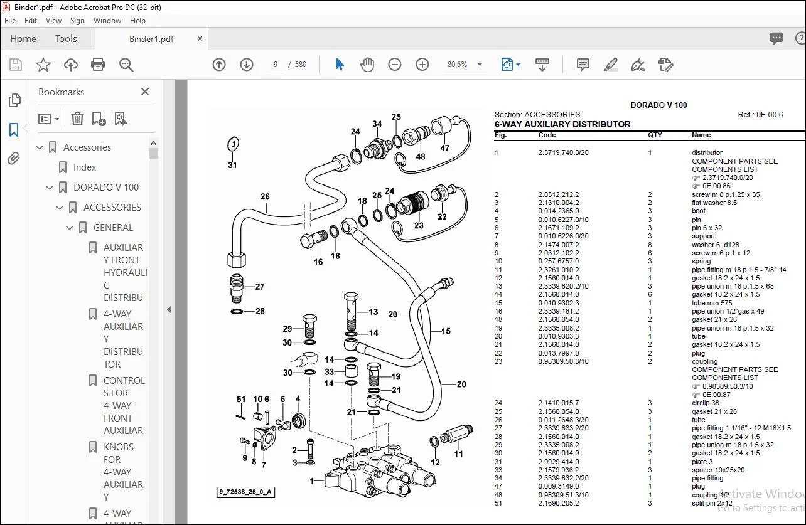Activate the Selection arrow tool
This screenshot has height=525, width=806.
[x=340, y=65]
